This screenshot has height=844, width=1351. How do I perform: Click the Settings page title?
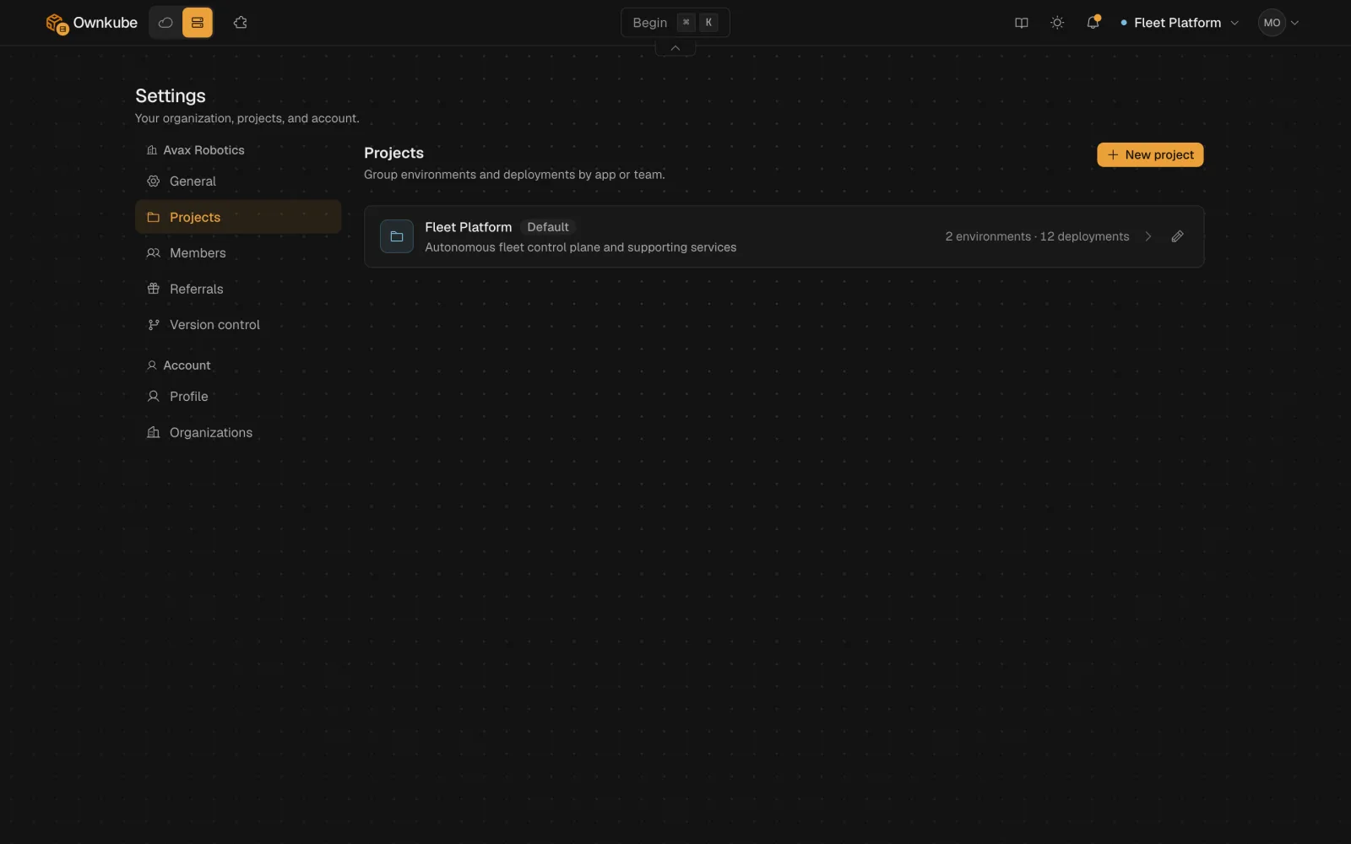[171, 95]
